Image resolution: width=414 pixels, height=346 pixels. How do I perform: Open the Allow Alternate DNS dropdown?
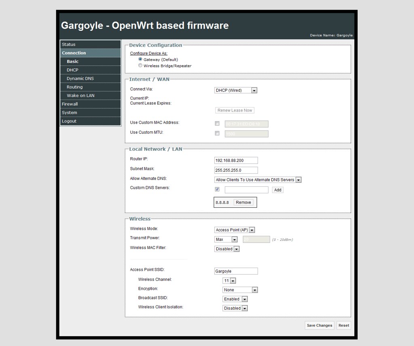[x=298, y=179]
